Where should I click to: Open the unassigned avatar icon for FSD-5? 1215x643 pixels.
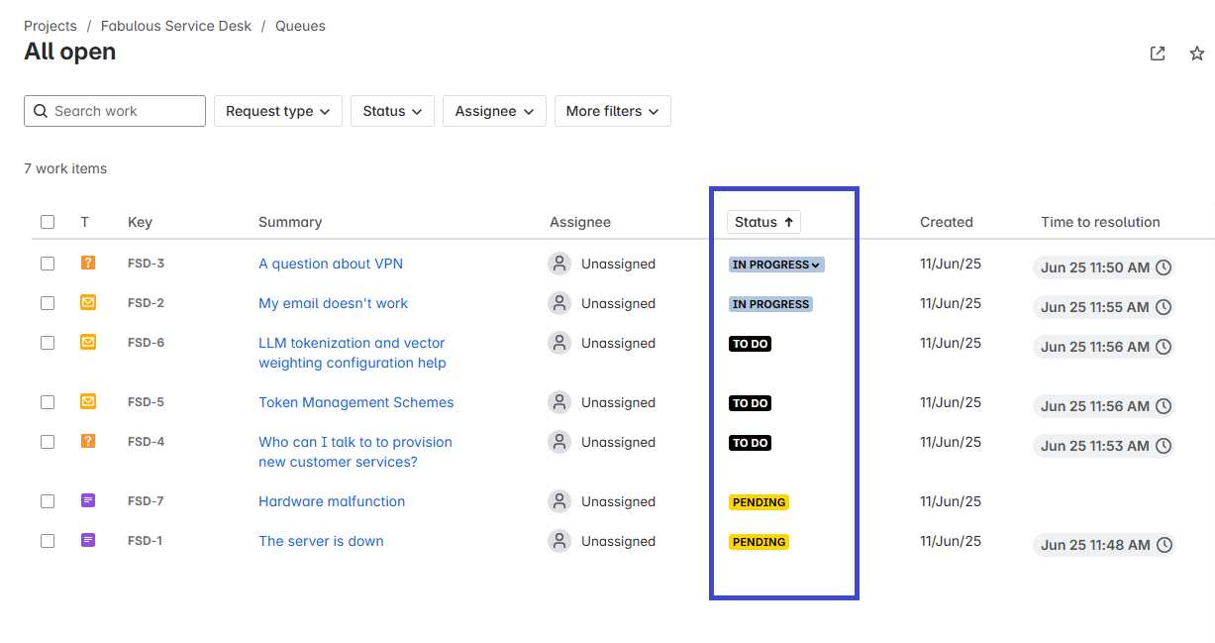coord(558,401)
